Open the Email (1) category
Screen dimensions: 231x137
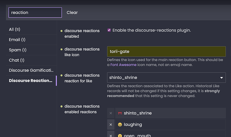(x=31, y=40)
